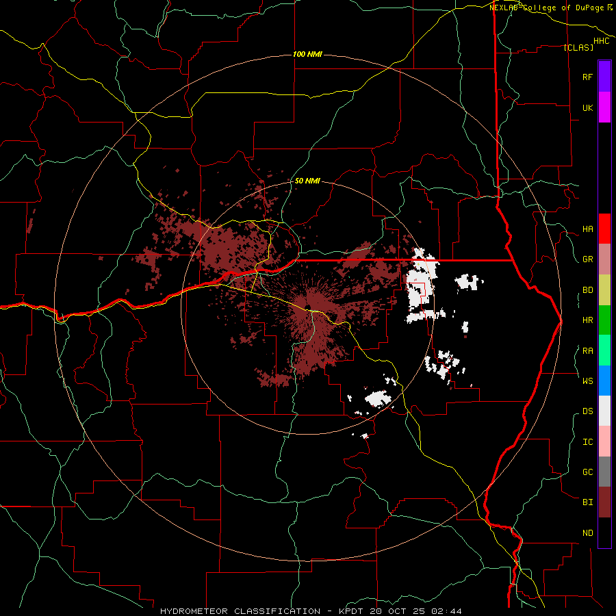This screenshot has height=616, width=616.
Task: Click the 50 NMI range ring label
Action: pos(307,181)
